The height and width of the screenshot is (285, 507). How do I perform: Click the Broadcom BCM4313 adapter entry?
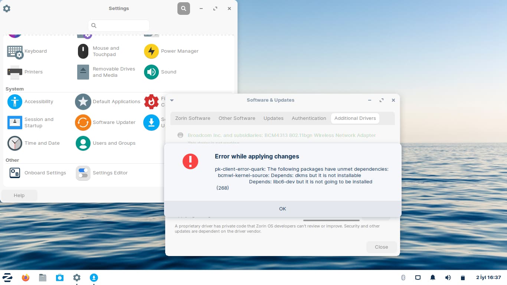(282, 135)
